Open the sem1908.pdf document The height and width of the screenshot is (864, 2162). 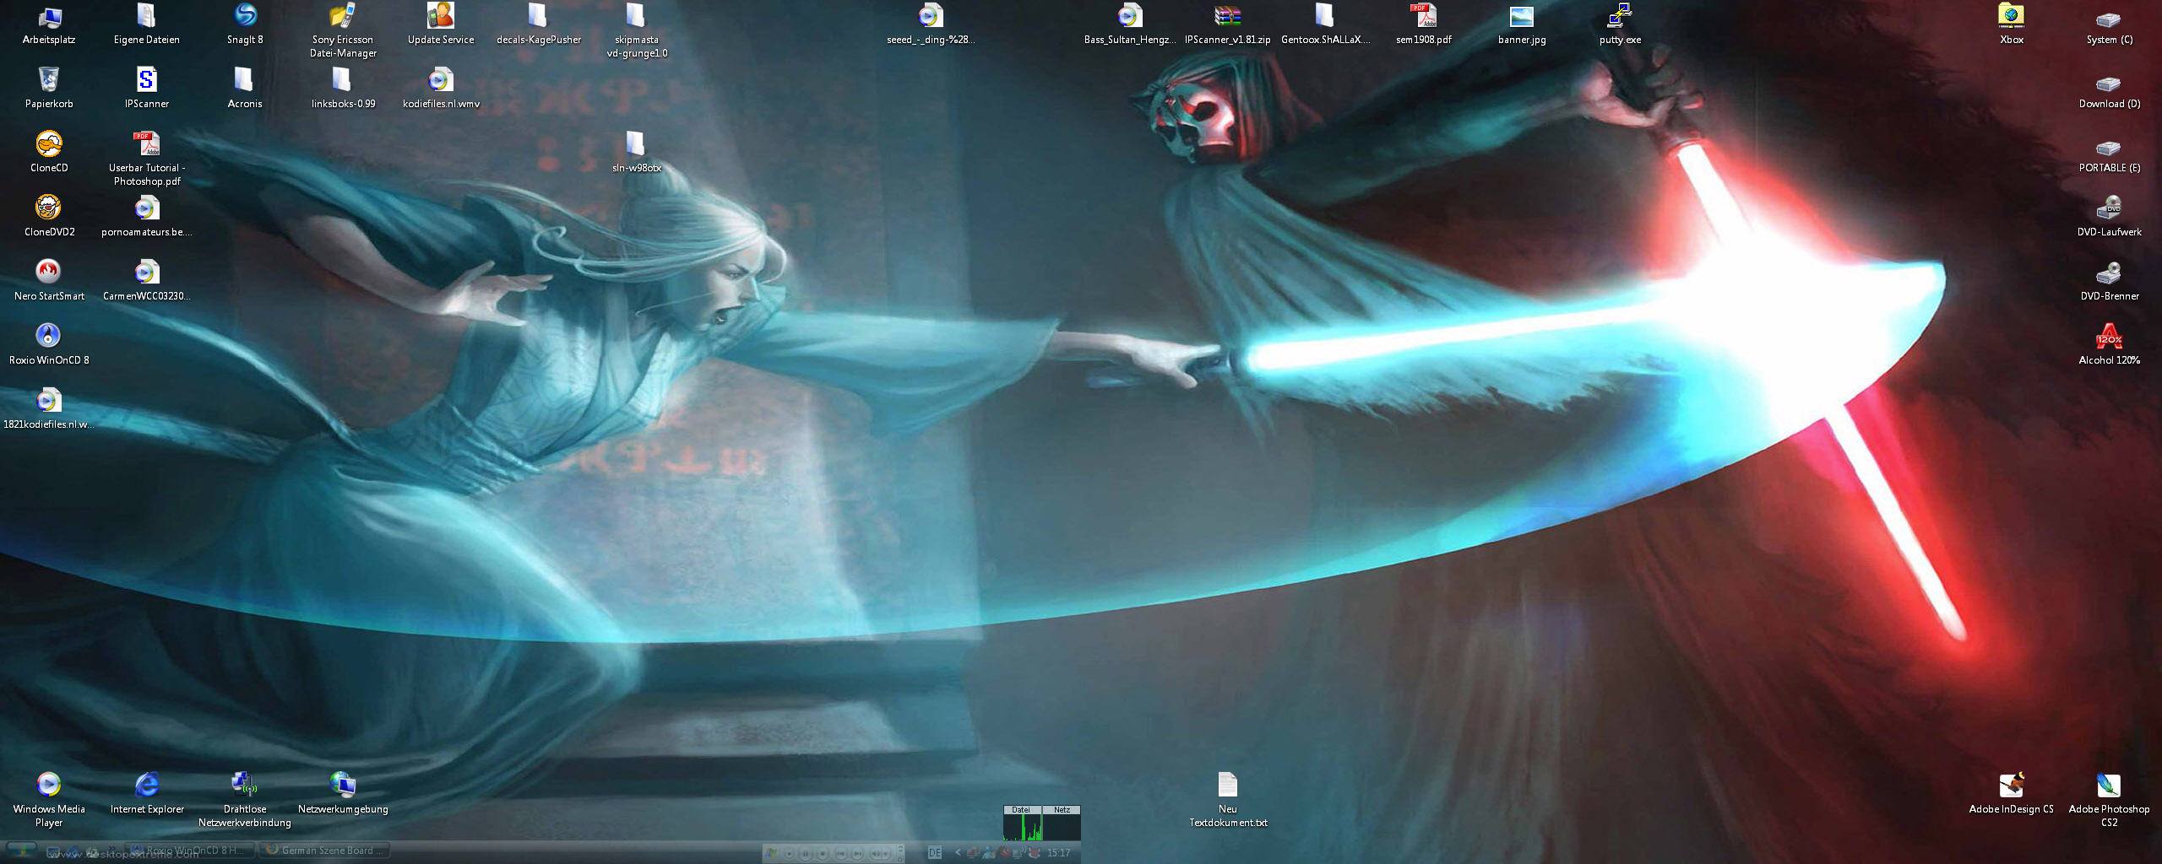tap(1424, 24)
